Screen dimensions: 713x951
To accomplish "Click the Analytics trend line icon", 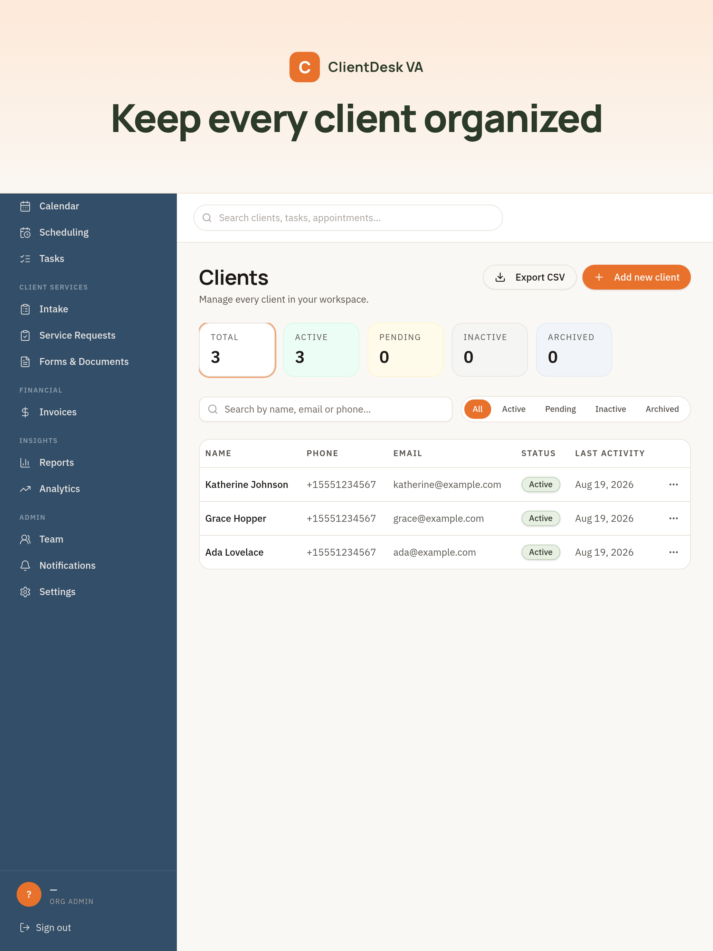I will point(25,489).
